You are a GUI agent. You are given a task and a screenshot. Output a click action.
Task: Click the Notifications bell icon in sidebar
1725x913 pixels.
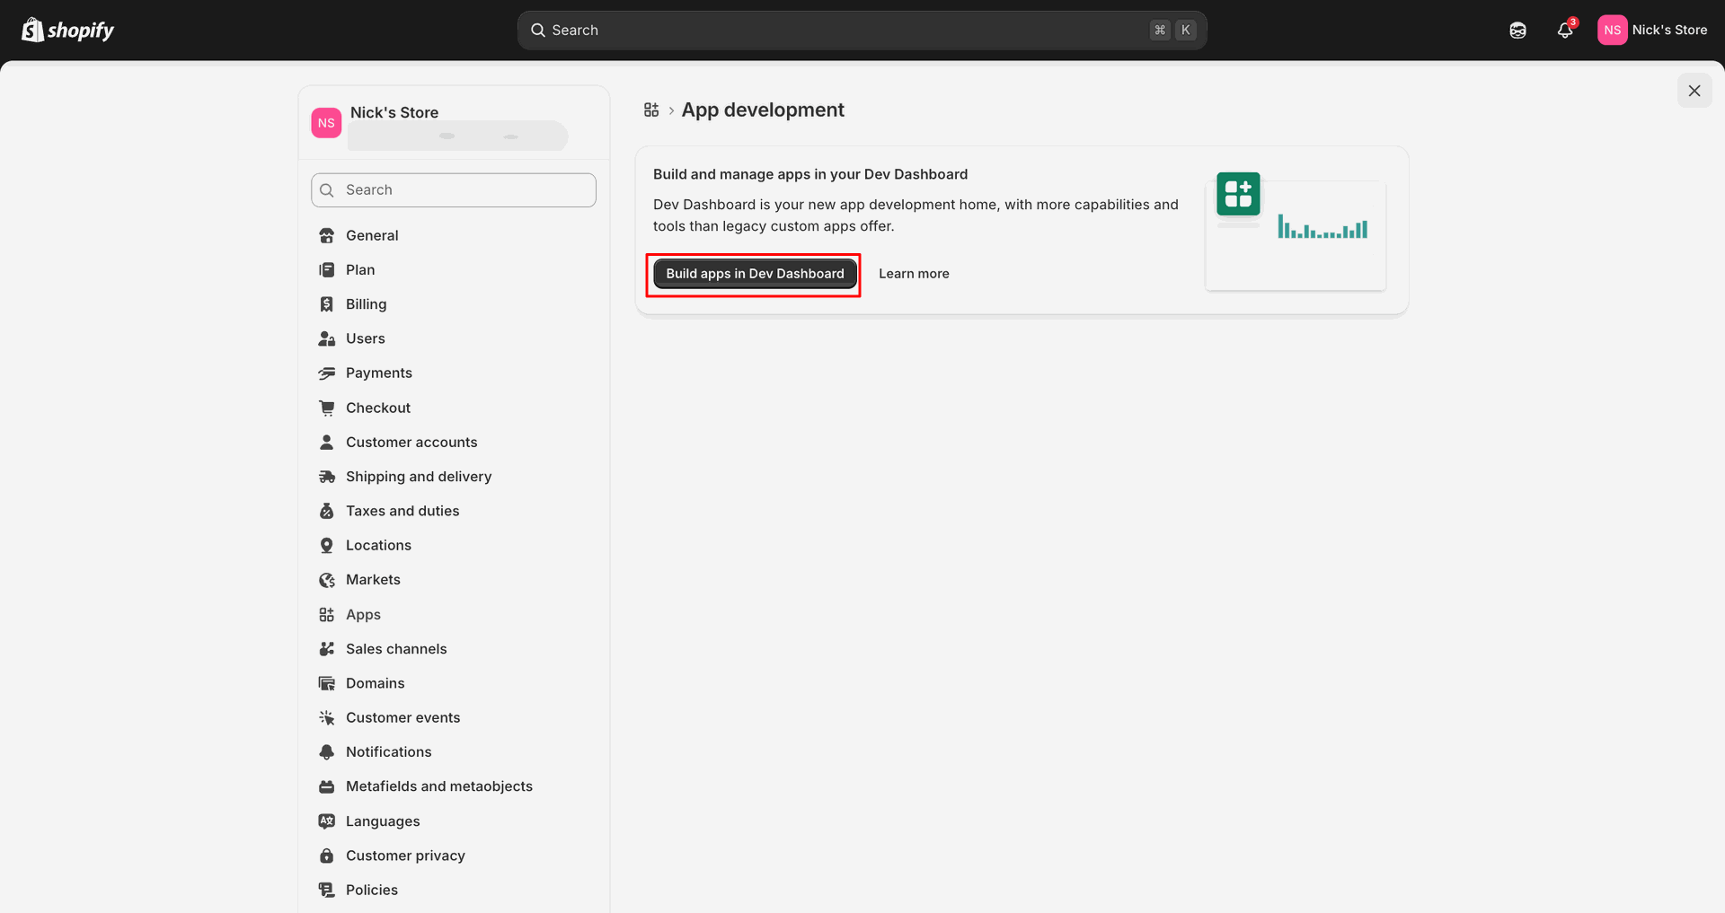tap(327, 751)
